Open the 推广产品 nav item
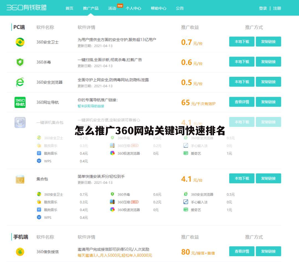The image size is (299, 262). (x=91, y=8)
